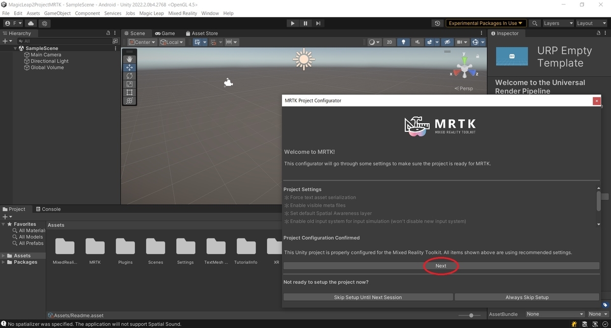The image size is (611, 328).
Task: Open Unity Cloud services icon
Action: 31,23
